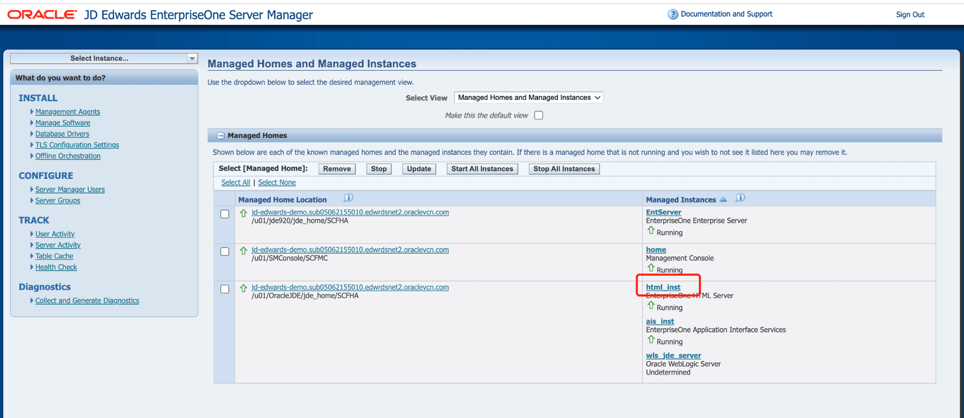Viewport: 964px width, 418px height.
Task: Click the INSTALL section heading
Action: [x=38, y=98]
